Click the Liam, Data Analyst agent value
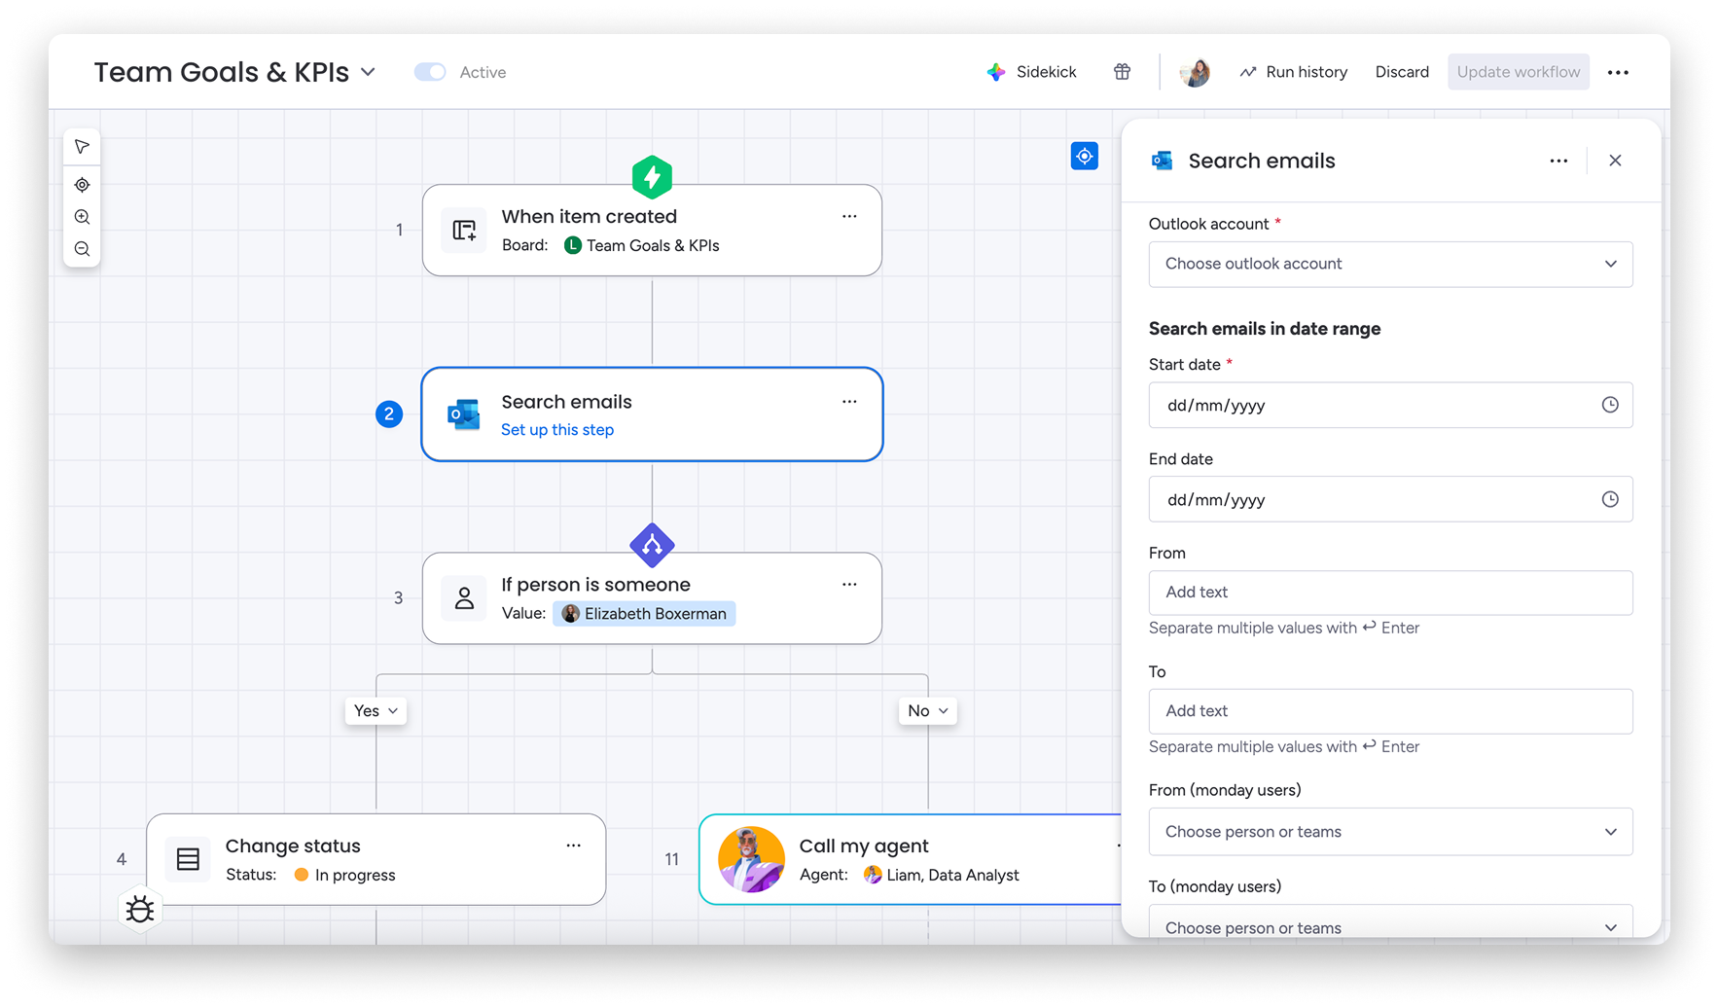This screenshot has width=1719, height=1008. [x=941, y=875]
